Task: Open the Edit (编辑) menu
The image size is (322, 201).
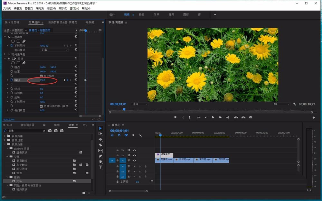Action: [x=18, y=8]
